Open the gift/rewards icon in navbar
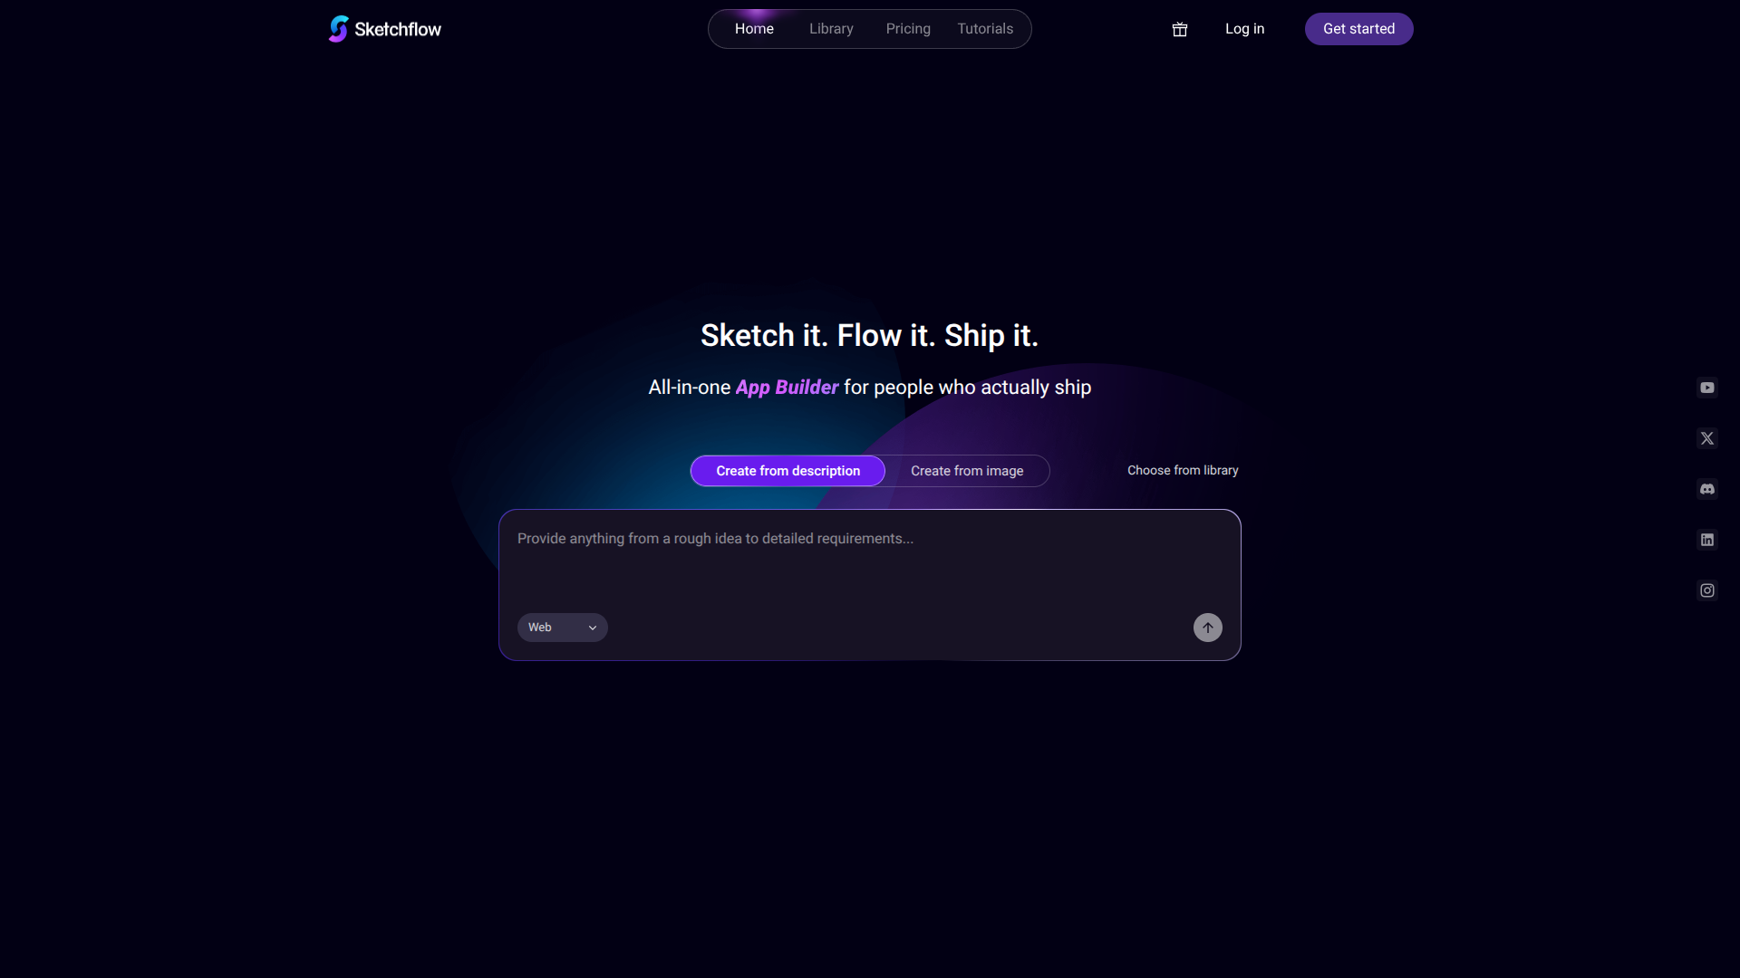The height and width of the screenshot is (978, 1740). [x=1179, y=29]
